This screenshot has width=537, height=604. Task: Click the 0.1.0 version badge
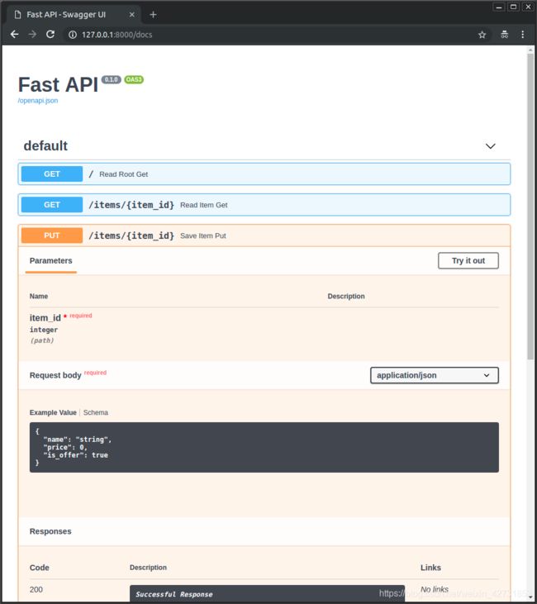tap(111, 80)
